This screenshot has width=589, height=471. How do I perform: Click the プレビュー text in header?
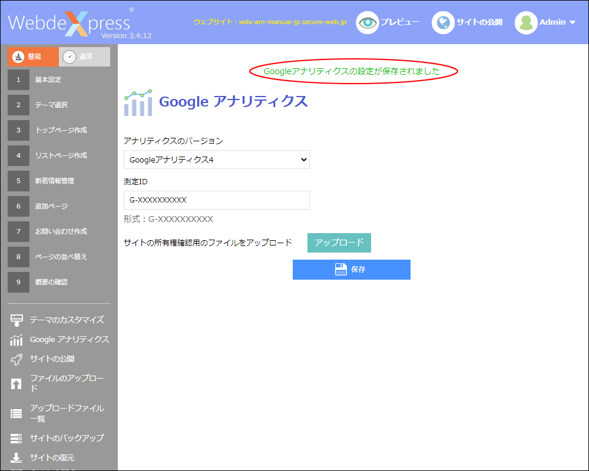click(400, 22)
